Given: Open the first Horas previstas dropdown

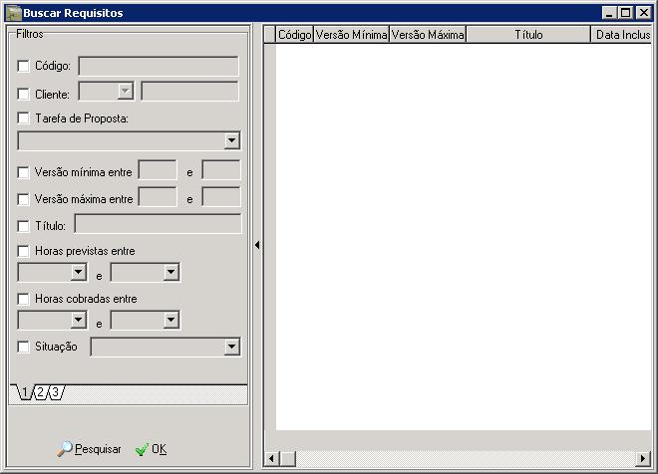Looking at the screenshot, I should click(79, 273).
